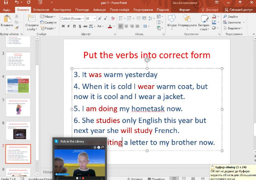Align text right
Screen dimensions: 256x180
(x=132, y=26)
